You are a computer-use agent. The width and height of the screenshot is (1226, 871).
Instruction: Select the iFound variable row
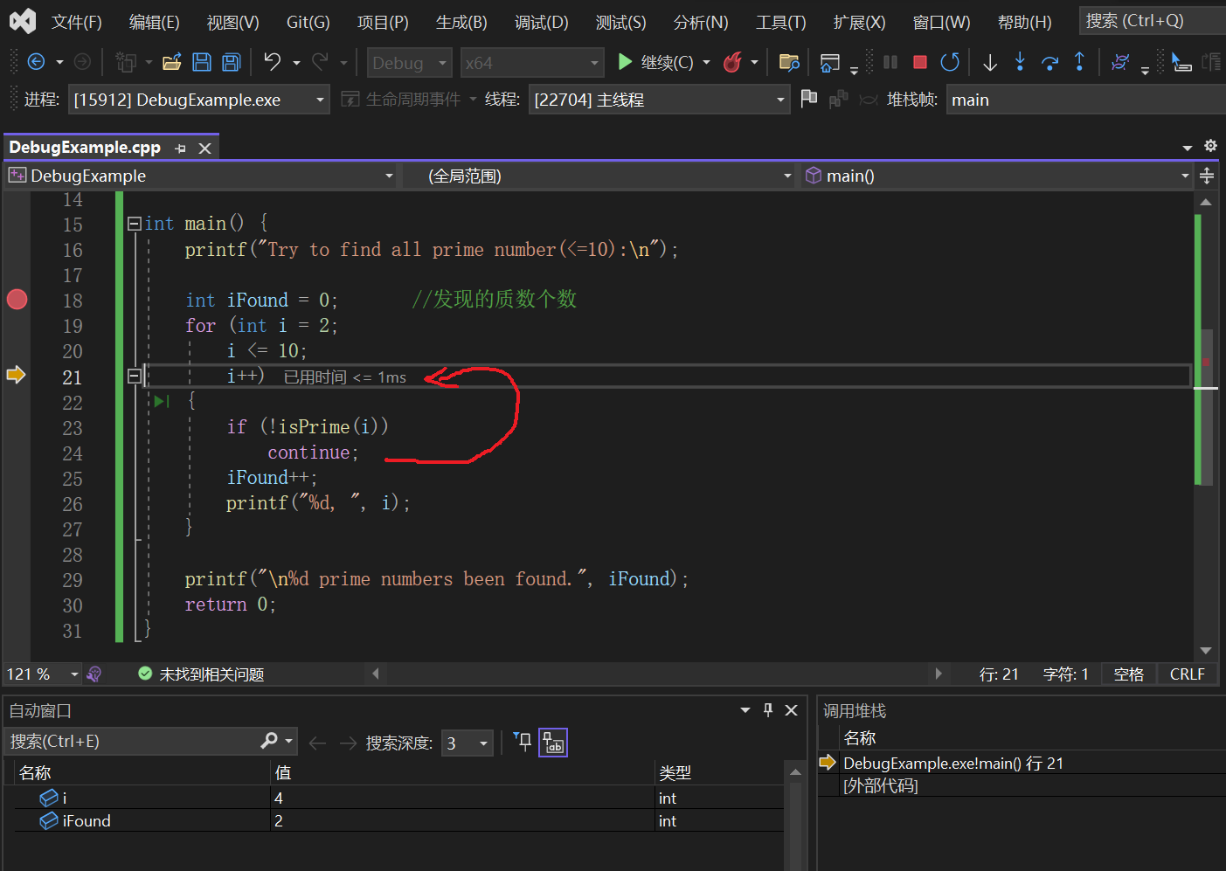click(398, 820)
